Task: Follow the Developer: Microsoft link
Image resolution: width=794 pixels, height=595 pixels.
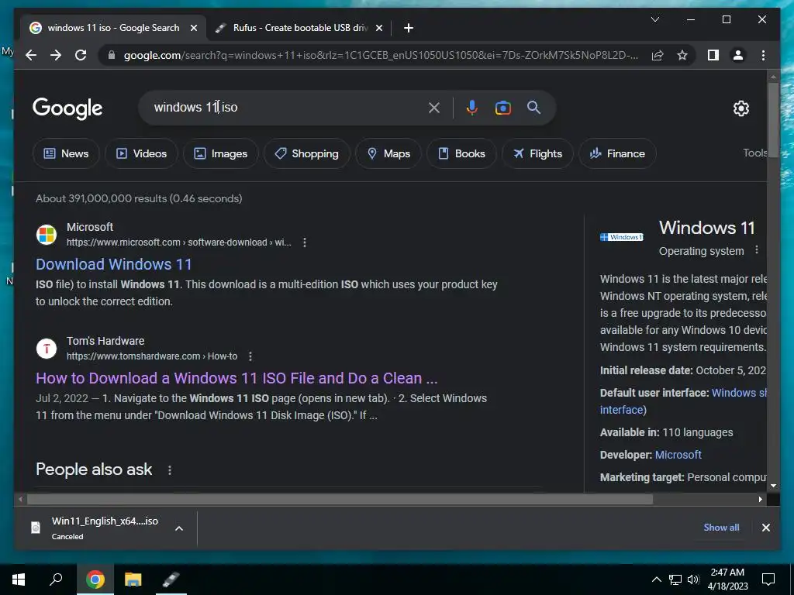Action: [x=678, y=455]
